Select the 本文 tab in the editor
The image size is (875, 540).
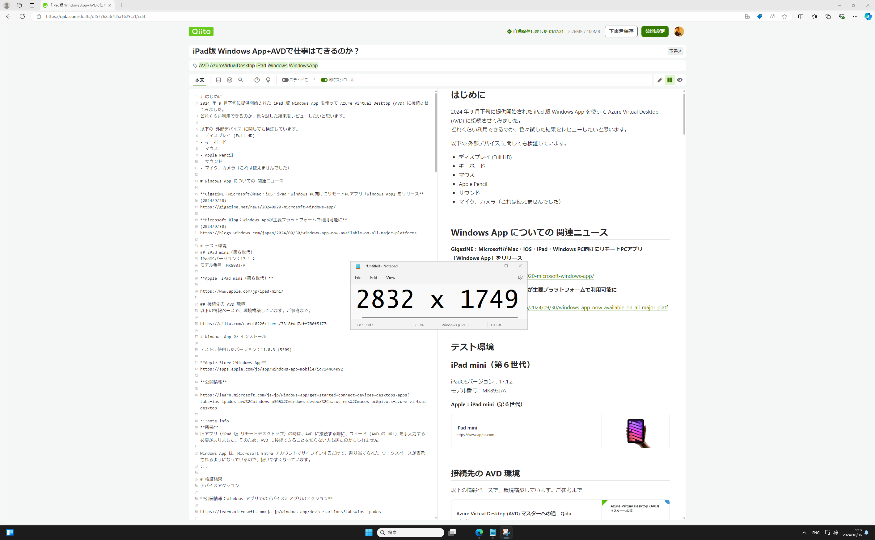pos(199,80)
